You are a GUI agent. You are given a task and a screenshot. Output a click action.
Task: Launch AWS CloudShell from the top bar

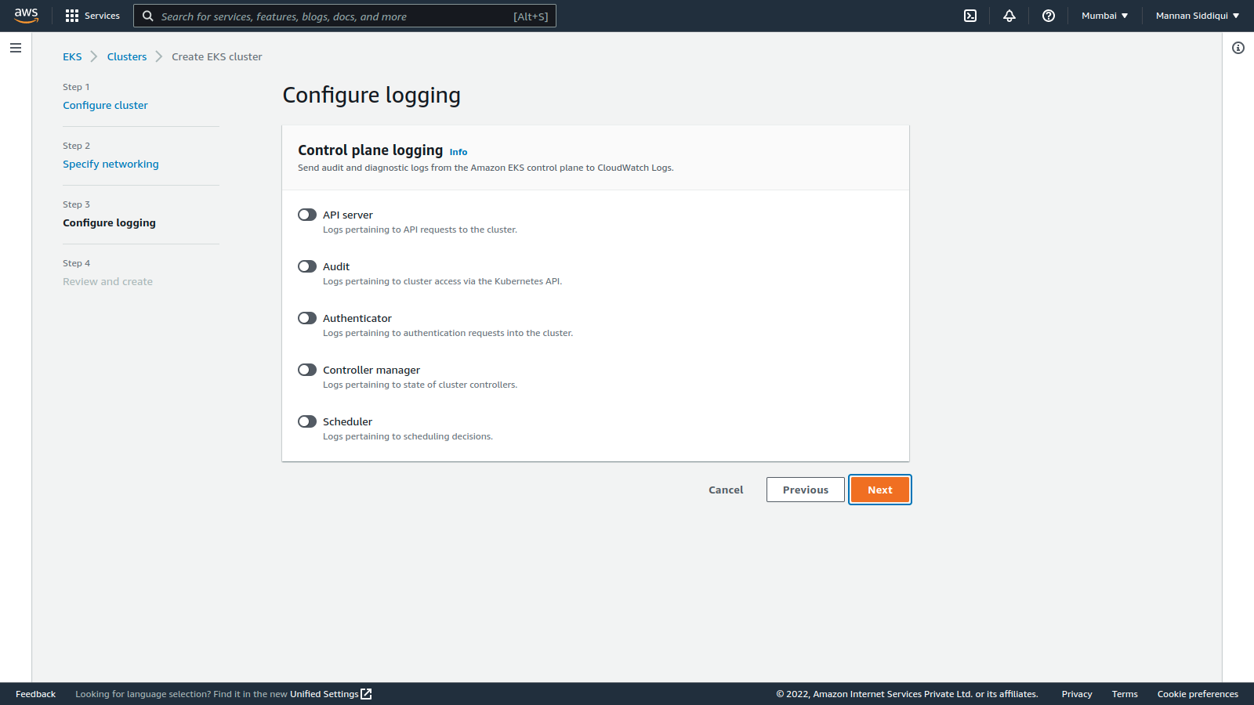coord(969,16)
